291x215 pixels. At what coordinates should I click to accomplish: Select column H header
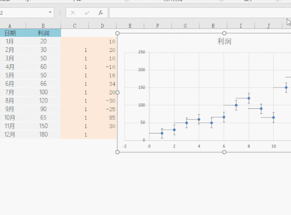pos(213,26)
